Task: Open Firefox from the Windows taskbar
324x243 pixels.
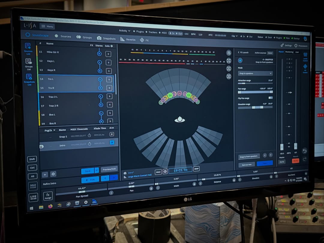Action: tap(50, 206)
